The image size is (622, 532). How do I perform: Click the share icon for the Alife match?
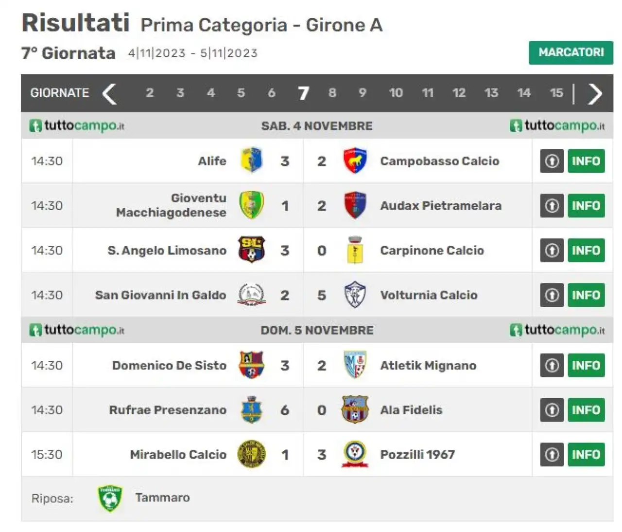point(552,161)
